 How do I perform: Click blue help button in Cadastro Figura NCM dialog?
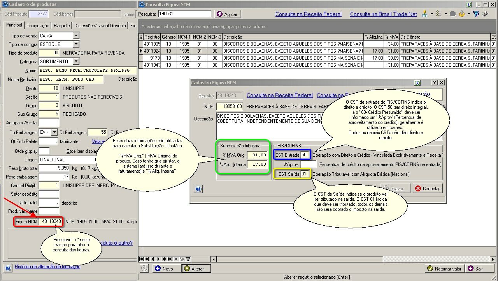coord(198,189)
